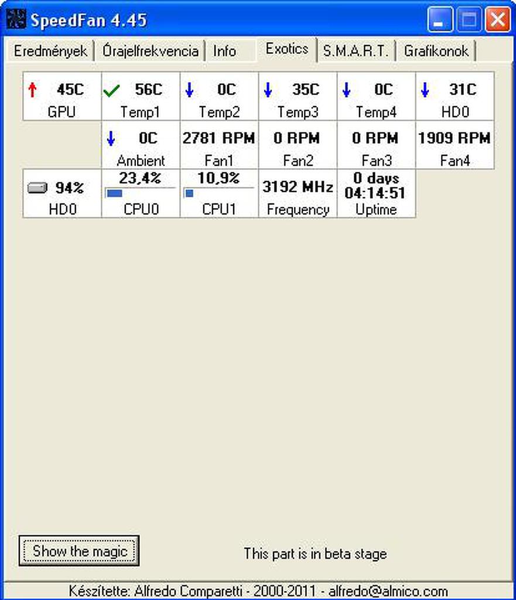Switch to the Eredmények tab
The image size is (516, 600).
point(50,51)
